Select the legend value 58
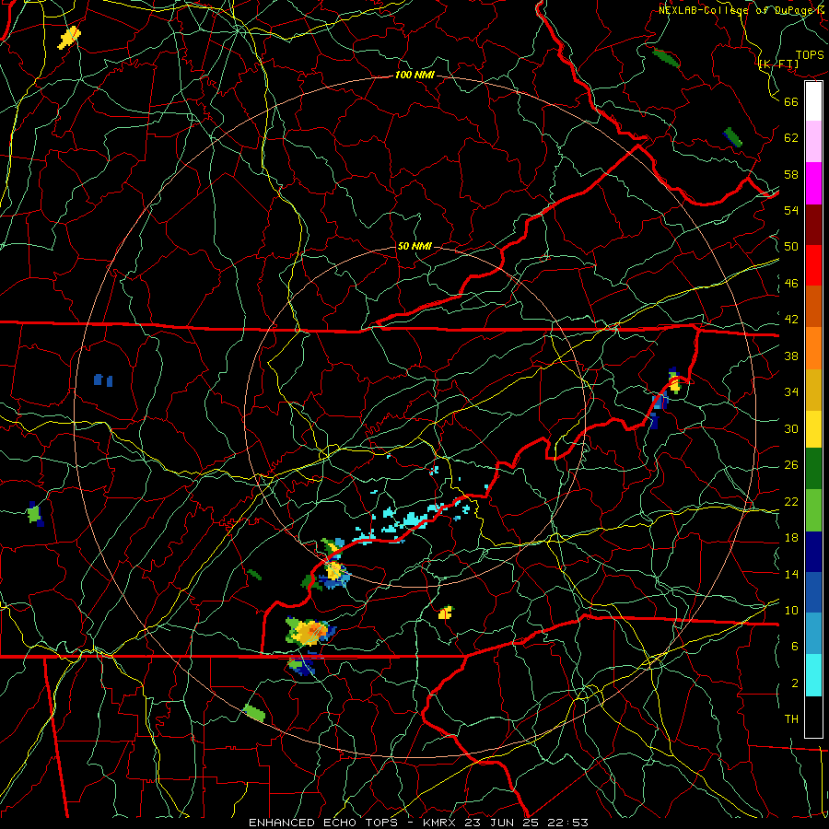Image resolution: width=829 pixels, height=829 pixels. tap(791, 174)
